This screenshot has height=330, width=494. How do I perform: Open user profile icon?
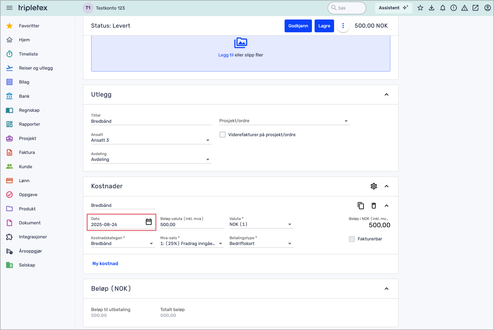pos(487,8)
